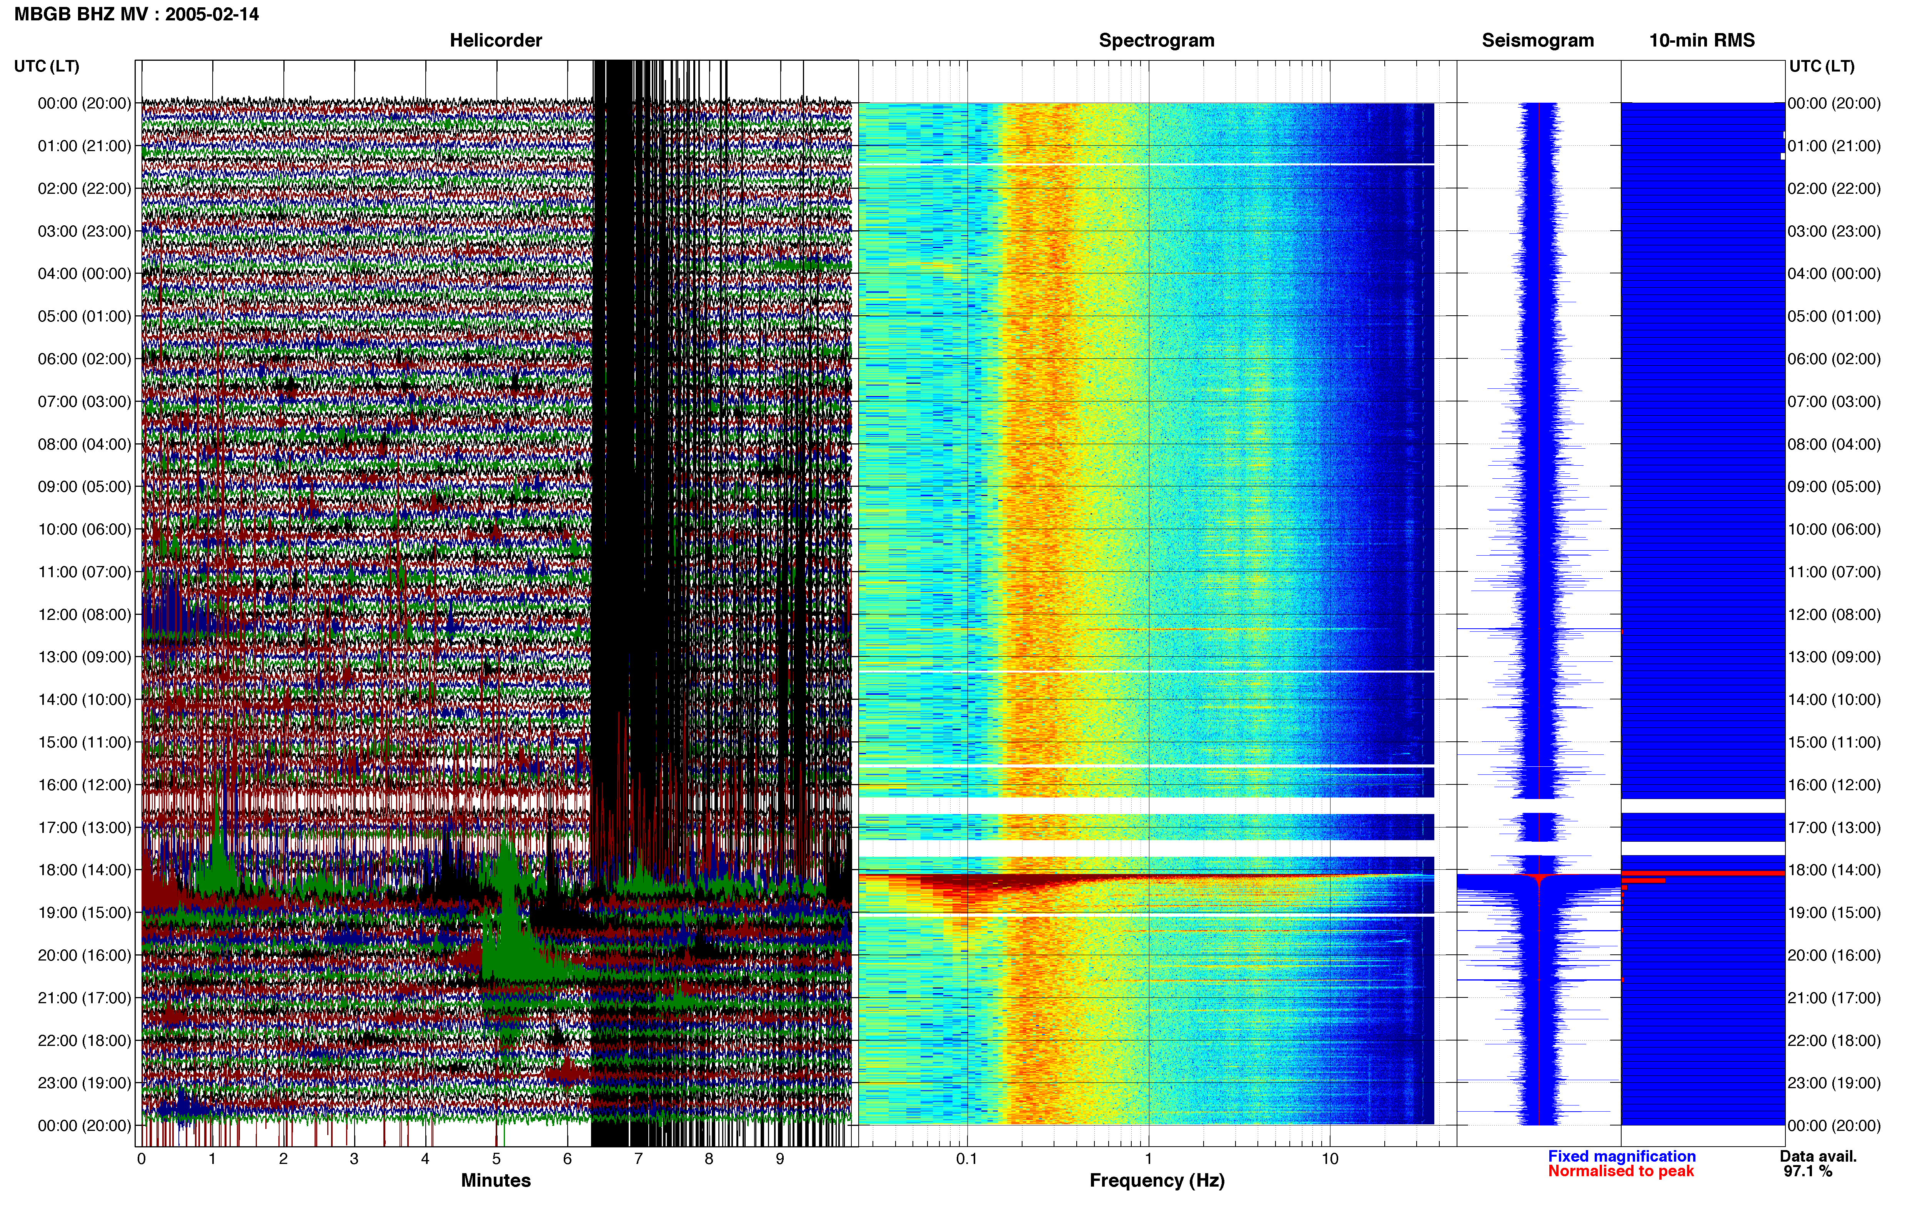Click the left time label '20:00 (16:00)'
1930x1207 pixels.
(85, 956)
